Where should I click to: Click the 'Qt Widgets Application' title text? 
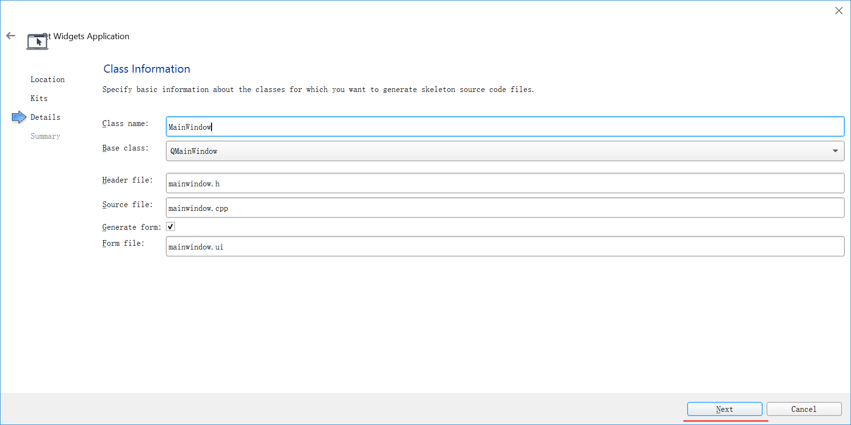click(86, 36)
